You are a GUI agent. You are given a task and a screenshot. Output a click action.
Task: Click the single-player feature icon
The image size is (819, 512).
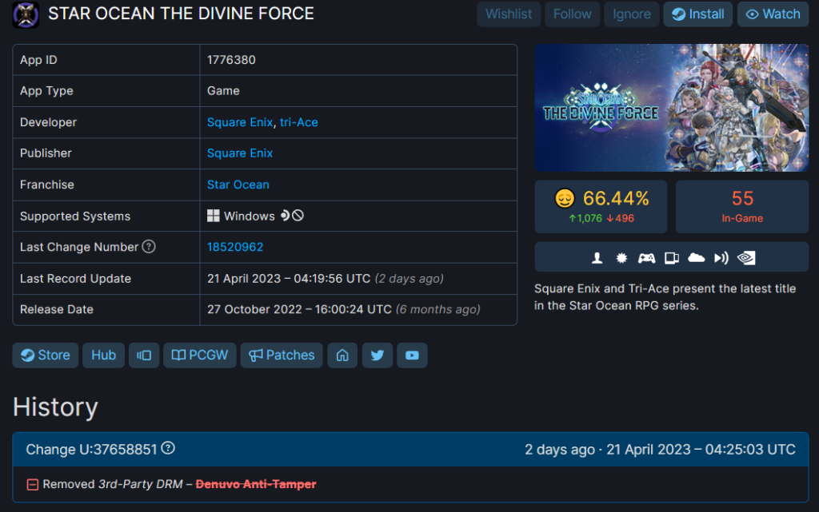(x=597, y=257)
